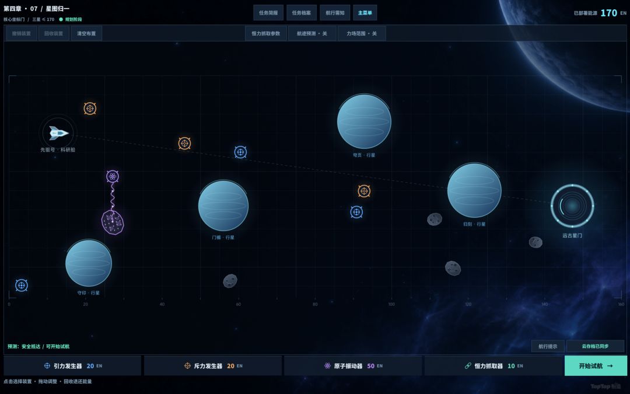Click the 归刻 planet
This screenshot has height=394, width=630.
[x=474, y=190]
